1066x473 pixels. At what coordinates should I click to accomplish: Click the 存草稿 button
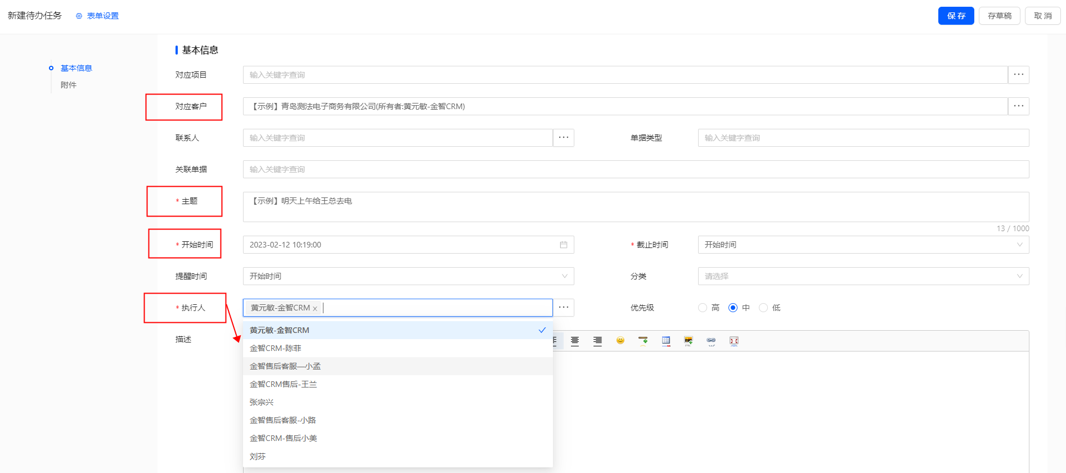point(1000,16)
